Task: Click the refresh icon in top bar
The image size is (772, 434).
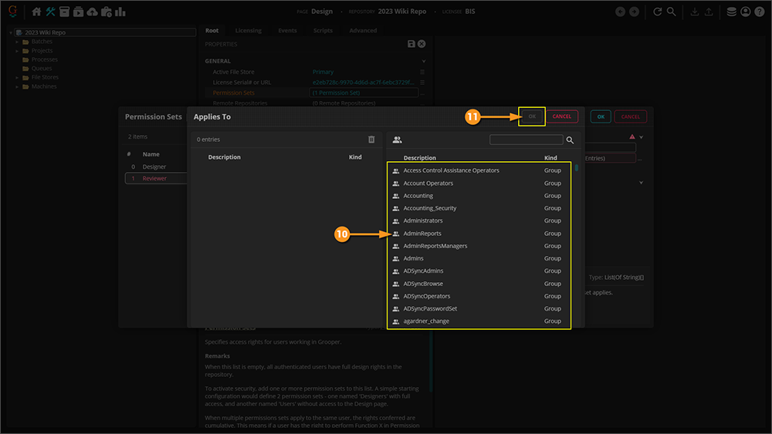Action: (657, 12)
